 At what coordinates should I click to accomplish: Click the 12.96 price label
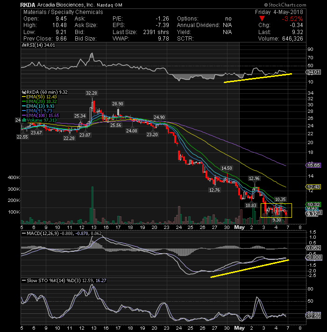click(x=254, y=179)
